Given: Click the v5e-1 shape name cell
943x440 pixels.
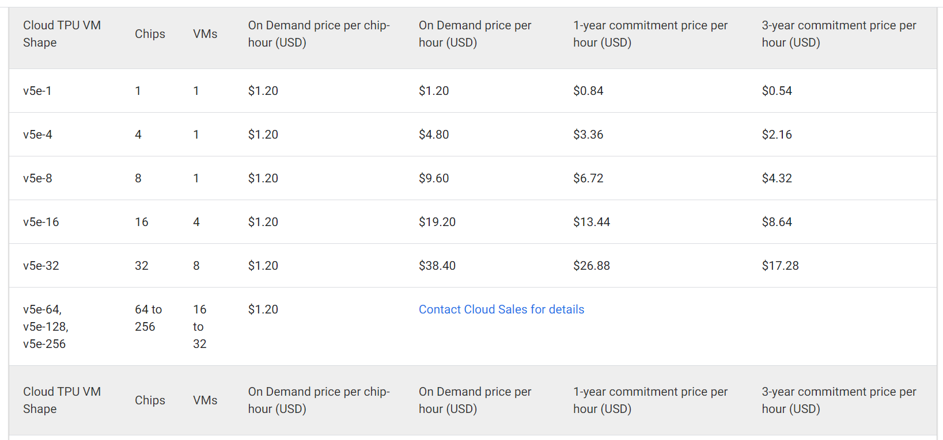Looking at the screenshot, I should 37,91.
